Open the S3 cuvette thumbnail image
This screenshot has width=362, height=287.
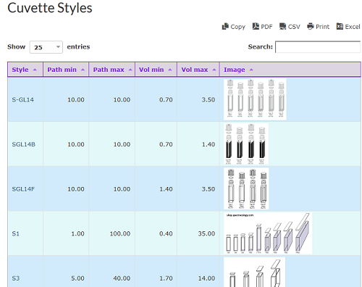[x=254, y=272]
